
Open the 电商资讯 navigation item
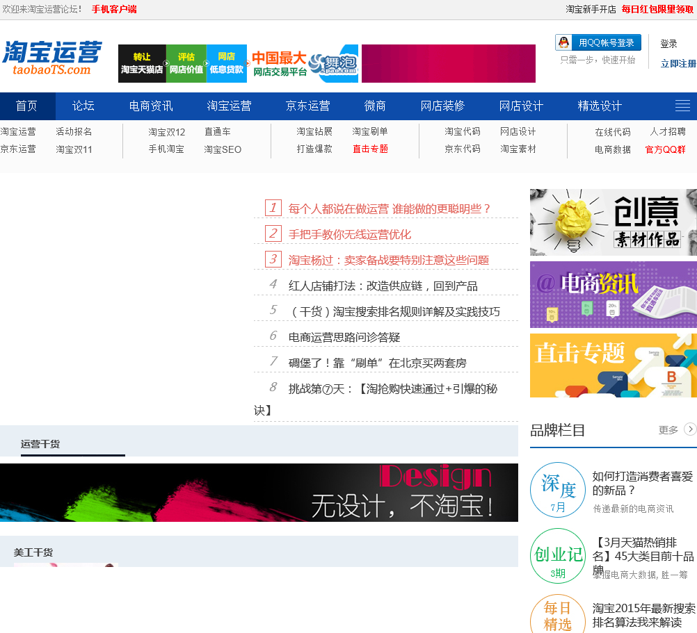[x=151, y=106]
